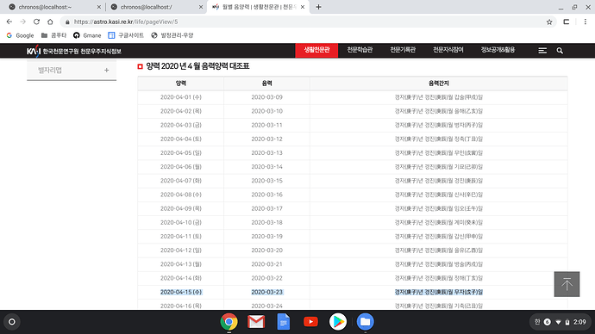Image resolution: width=595 pixels, height=334 pixels.
Task: Reload the current page
Action: [36, 22]
